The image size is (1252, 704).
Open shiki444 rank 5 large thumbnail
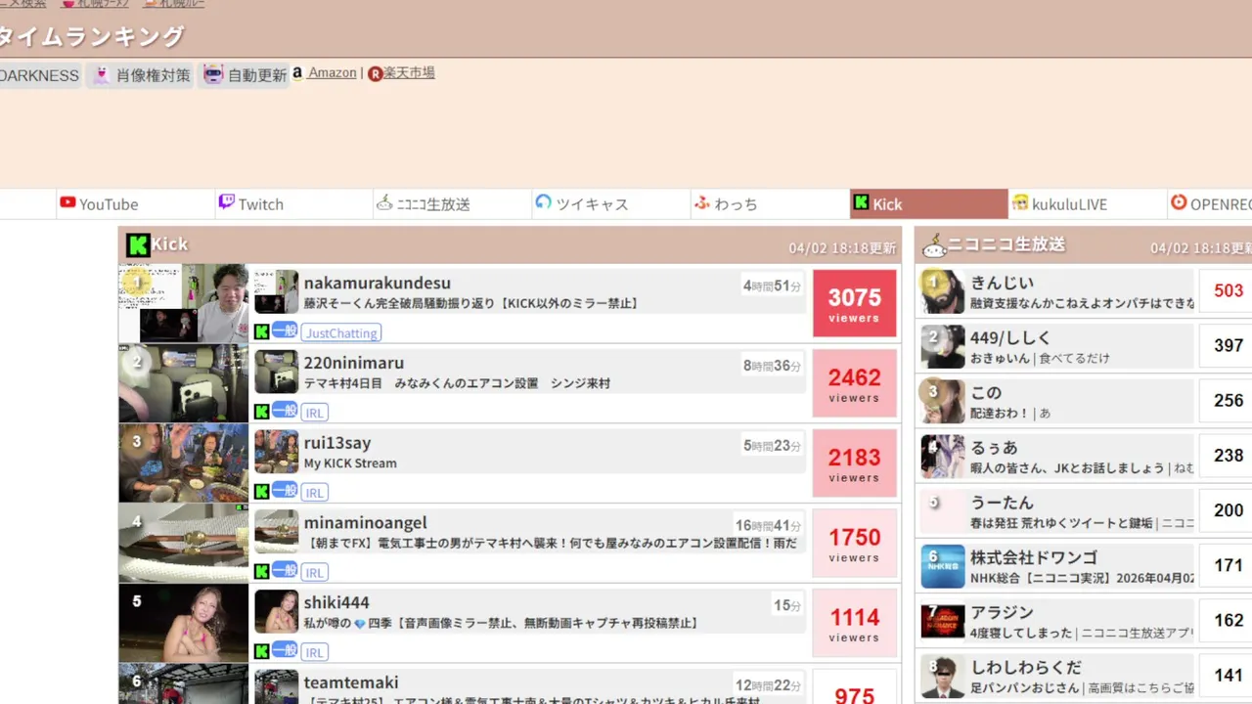click(x=184, y=624)
